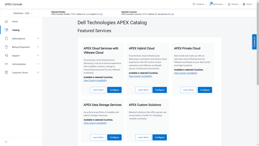Screen dimensions: 259x146
Task: Click the Featured Services heading
Action: tap(94, 31)
